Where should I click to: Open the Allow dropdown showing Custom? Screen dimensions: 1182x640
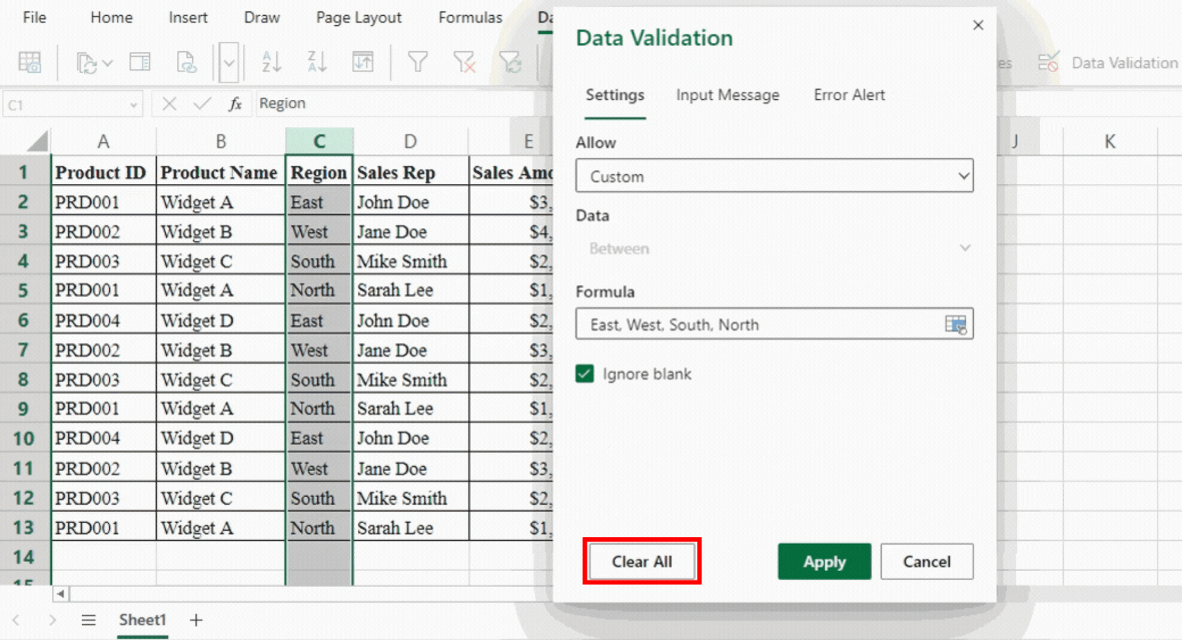click(774, 176)
